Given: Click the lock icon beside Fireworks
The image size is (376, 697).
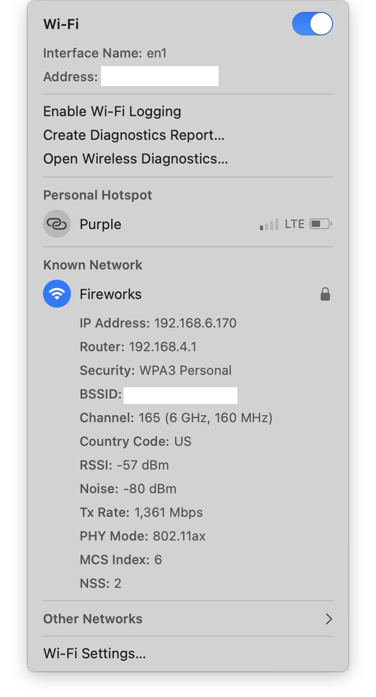Looking at the screenshot, I should [x=325, y=294].
